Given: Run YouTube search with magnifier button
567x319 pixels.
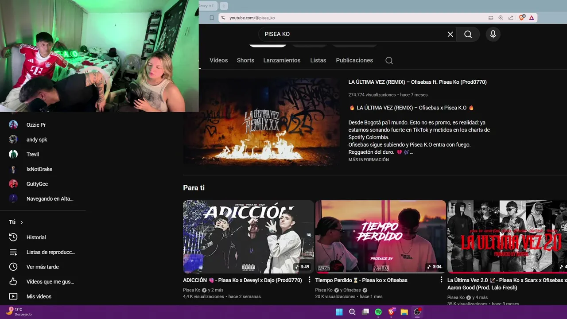Looking at the screenshot, I should pos(468,34).
